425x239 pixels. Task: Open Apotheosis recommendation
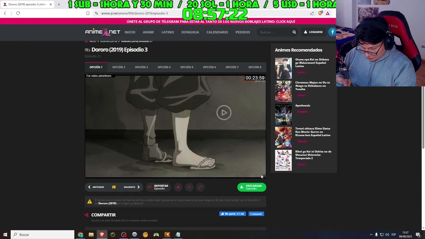pyautogui.click(x=302, y=106)
